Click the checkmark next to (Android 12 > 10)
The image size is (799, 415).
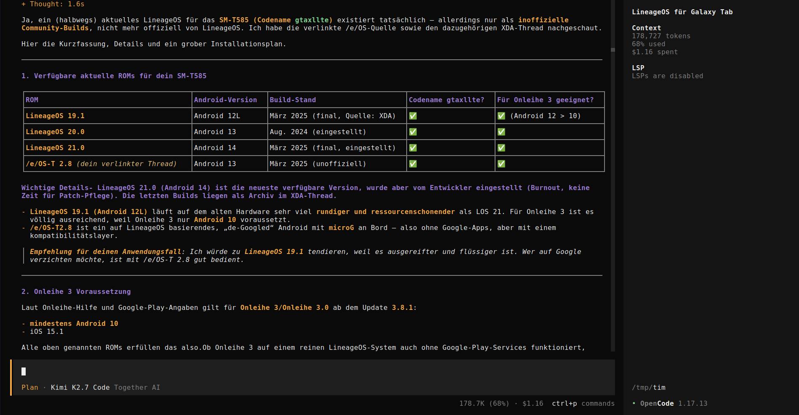point(501,116)
